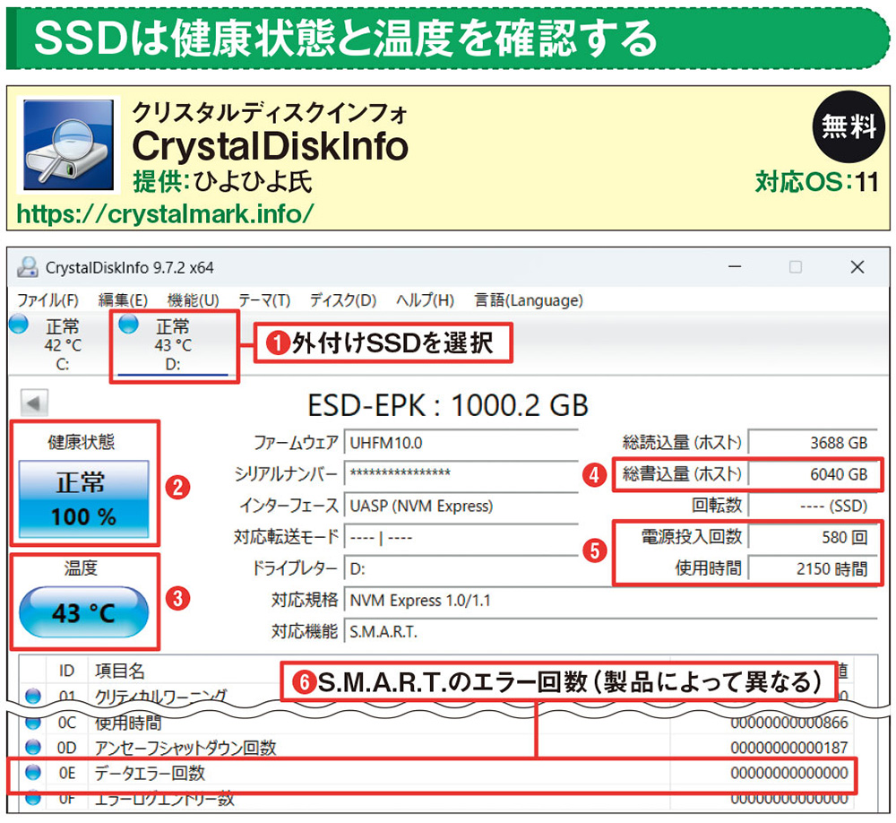This screenshot has width=896, height=823.
Task: Click the ID column header
Action: click(67, 671)
